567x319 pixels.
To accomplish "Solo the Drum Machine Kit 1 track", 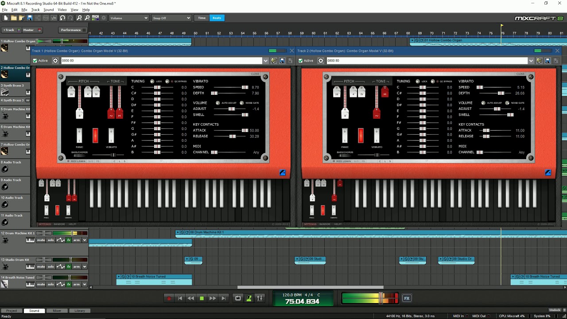I will coord(51,240).
